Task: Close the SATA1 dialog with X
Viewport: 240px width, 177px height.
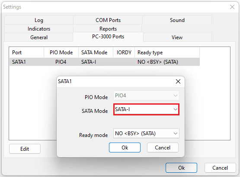Action: 178,81
